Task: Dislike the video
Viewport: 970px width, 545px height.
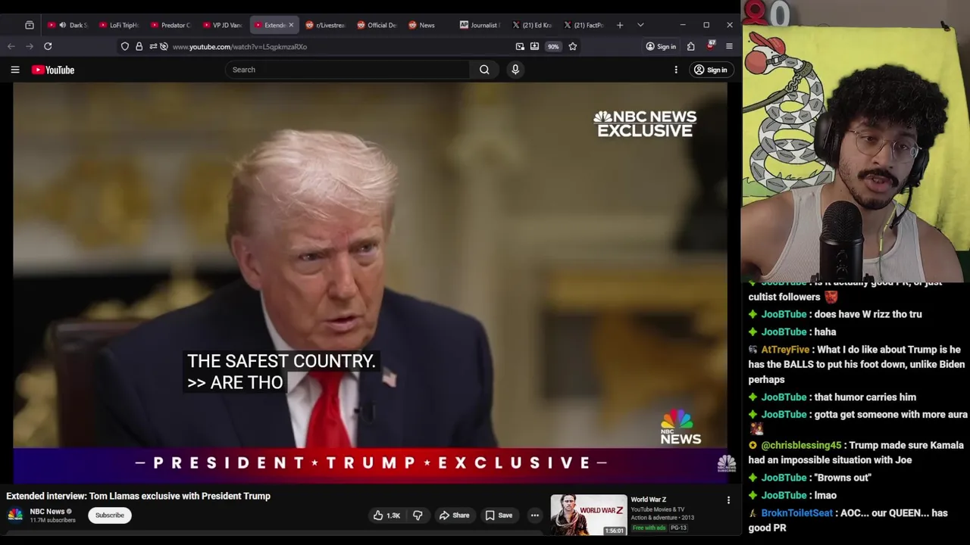Action: pyautogui.click(x=418, y=515)
